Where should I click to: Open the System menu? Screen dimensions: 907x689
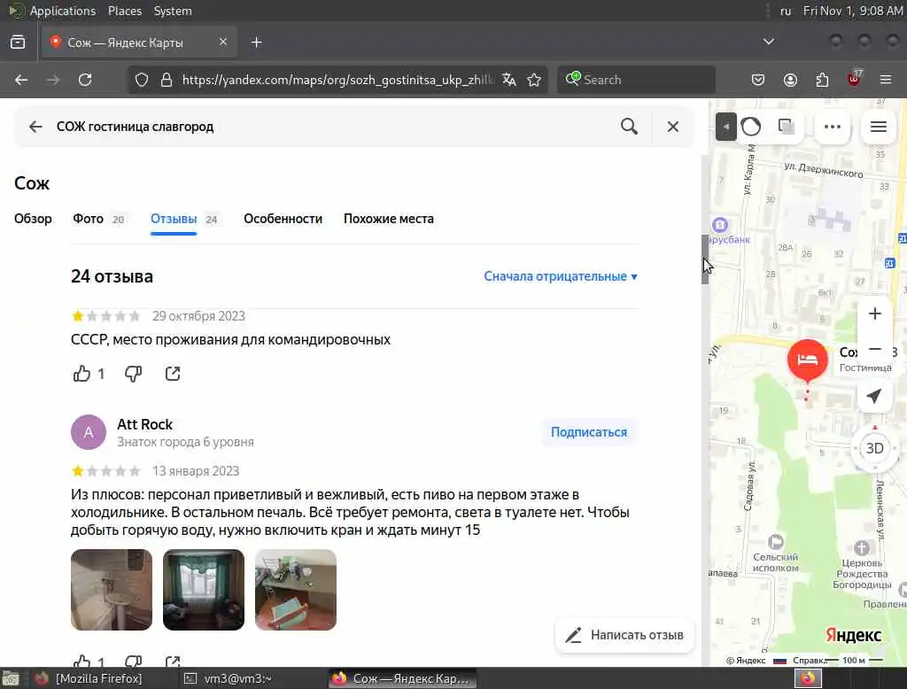173,11
